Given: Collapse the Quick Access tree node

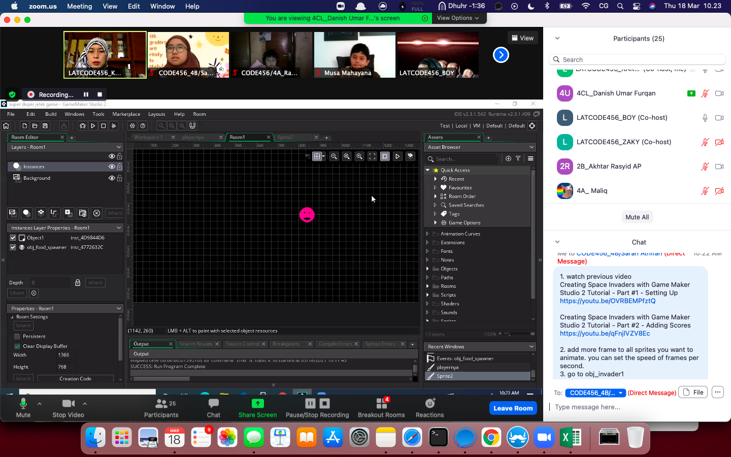Looking at the screenshot, I should click(x=428, y=170).
